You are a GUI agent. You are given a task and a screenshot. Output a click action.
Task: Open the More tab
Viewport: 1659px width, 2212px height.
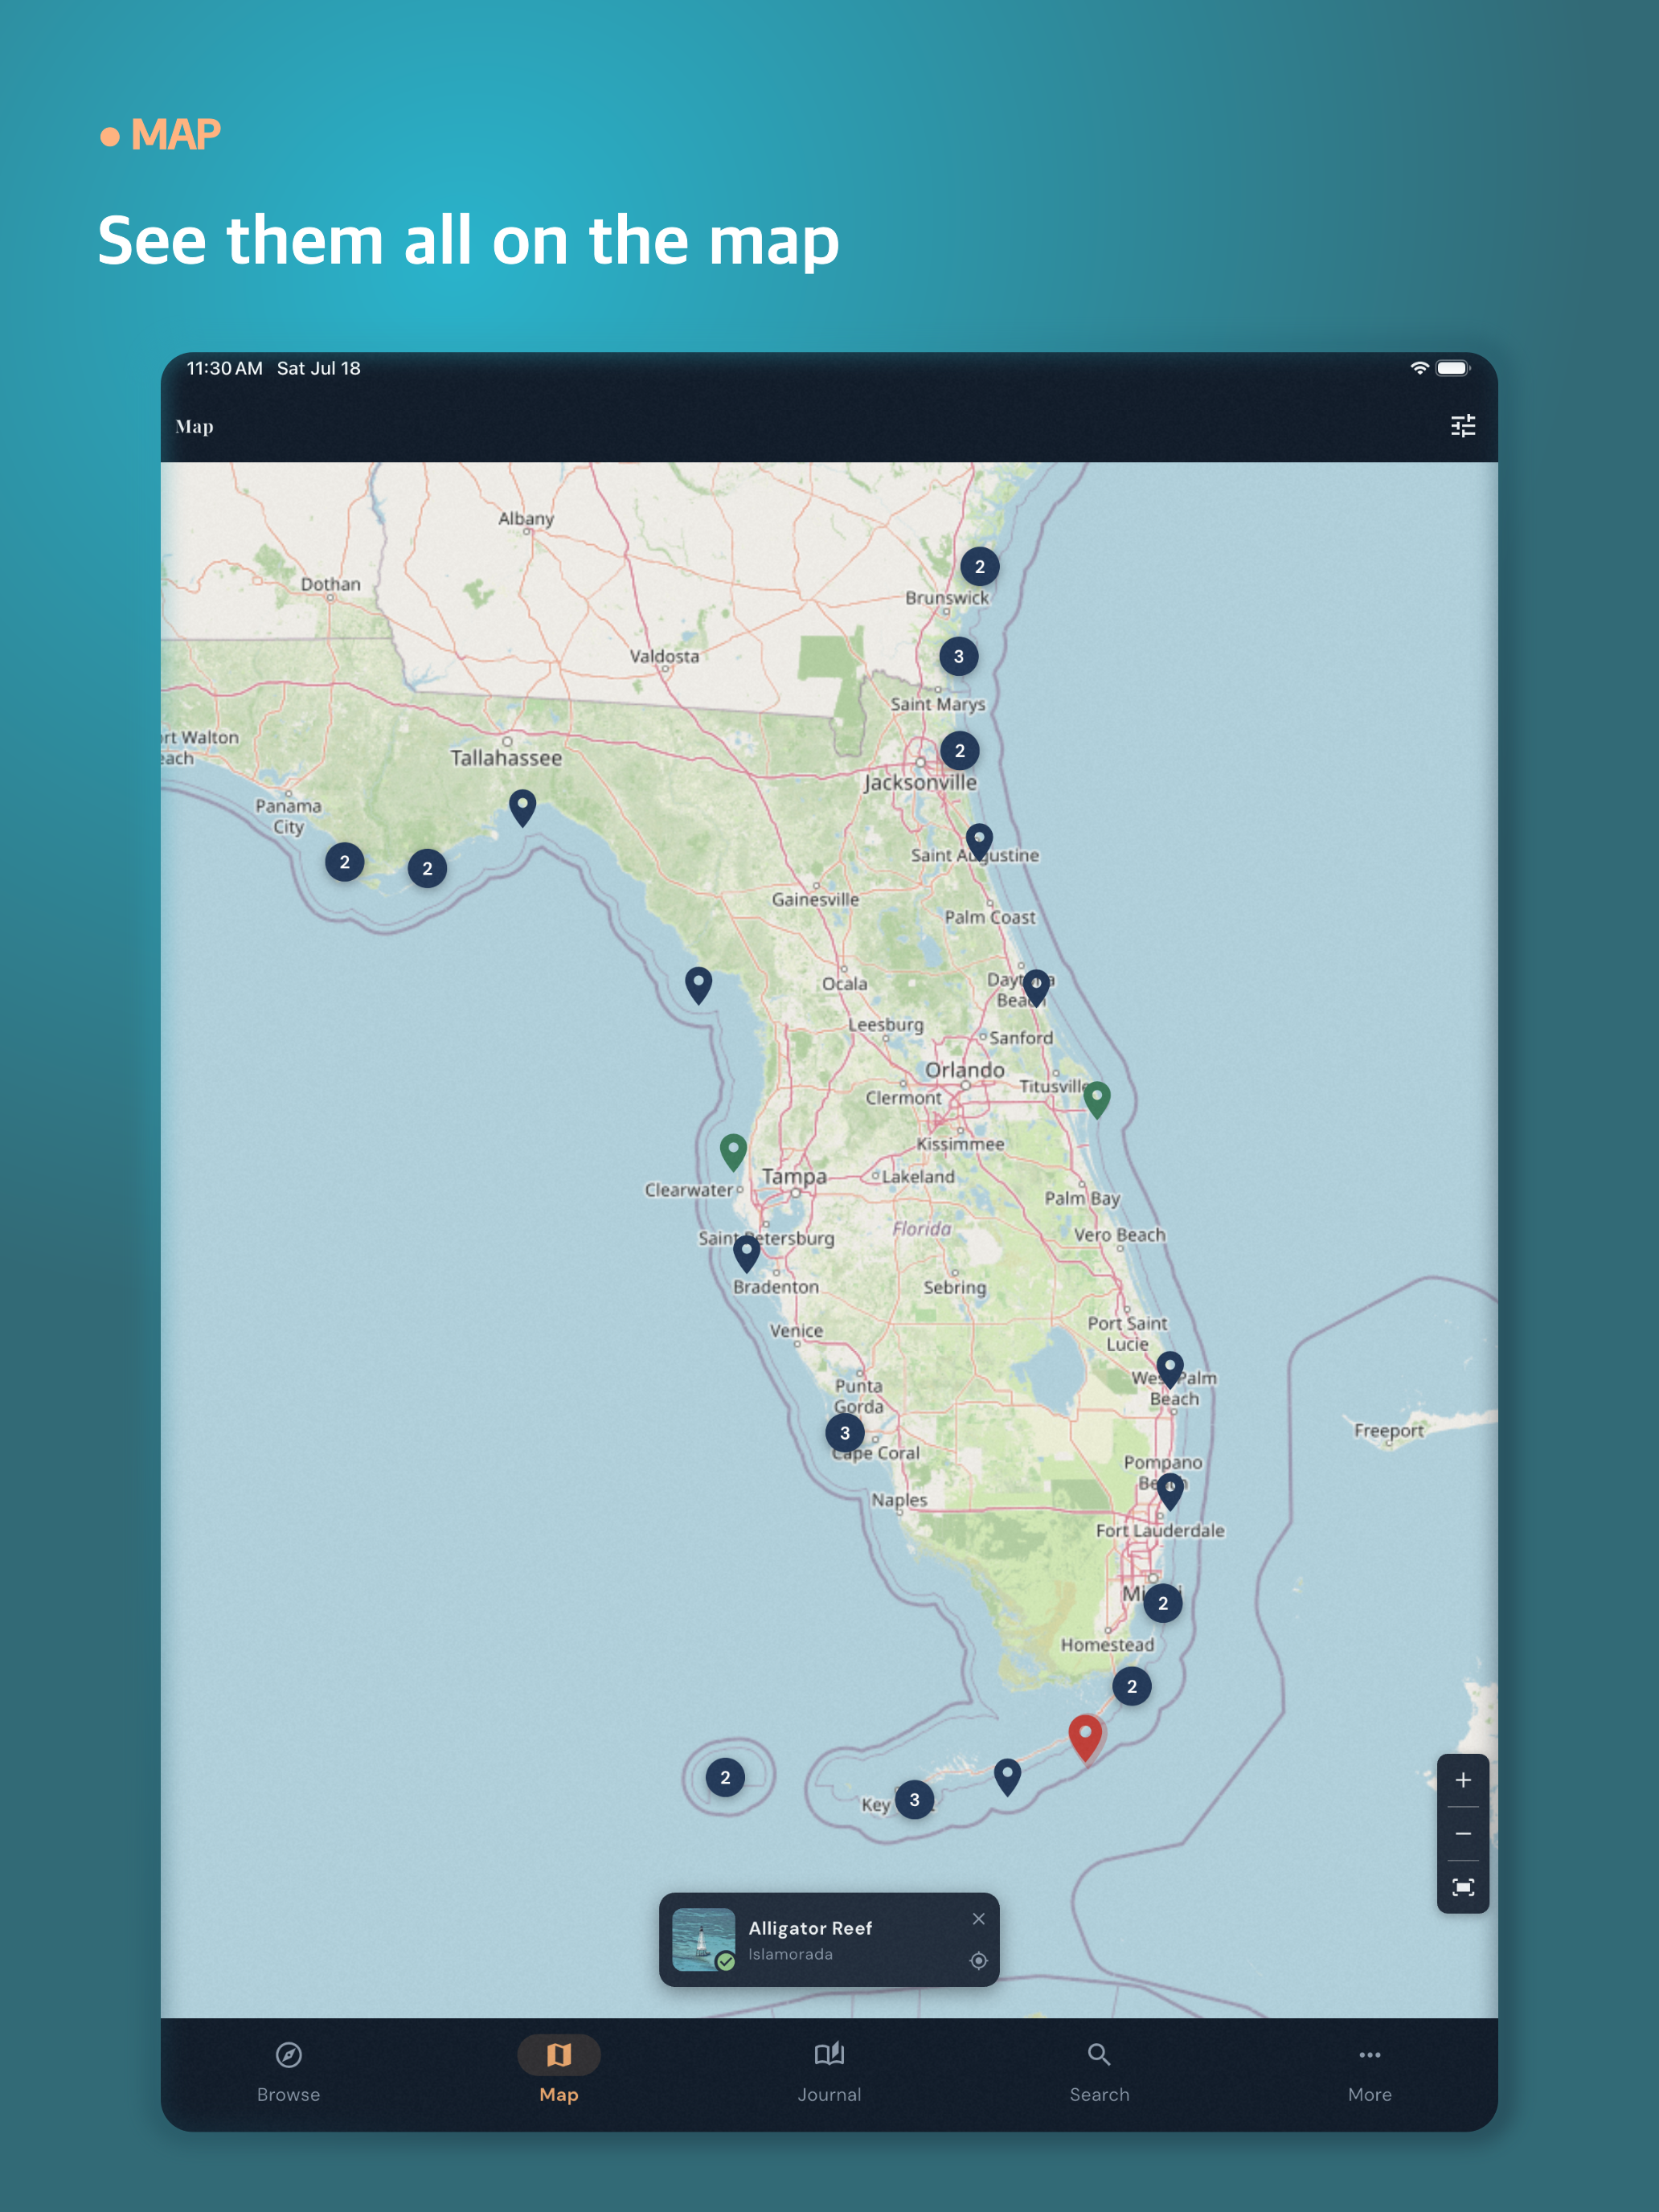(1369, 2072)
